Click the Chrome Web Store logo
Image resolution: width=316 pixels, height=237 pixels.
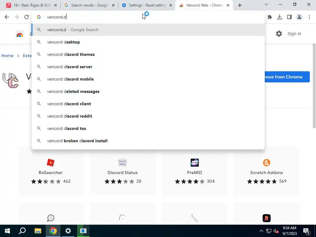click(20, 34)
